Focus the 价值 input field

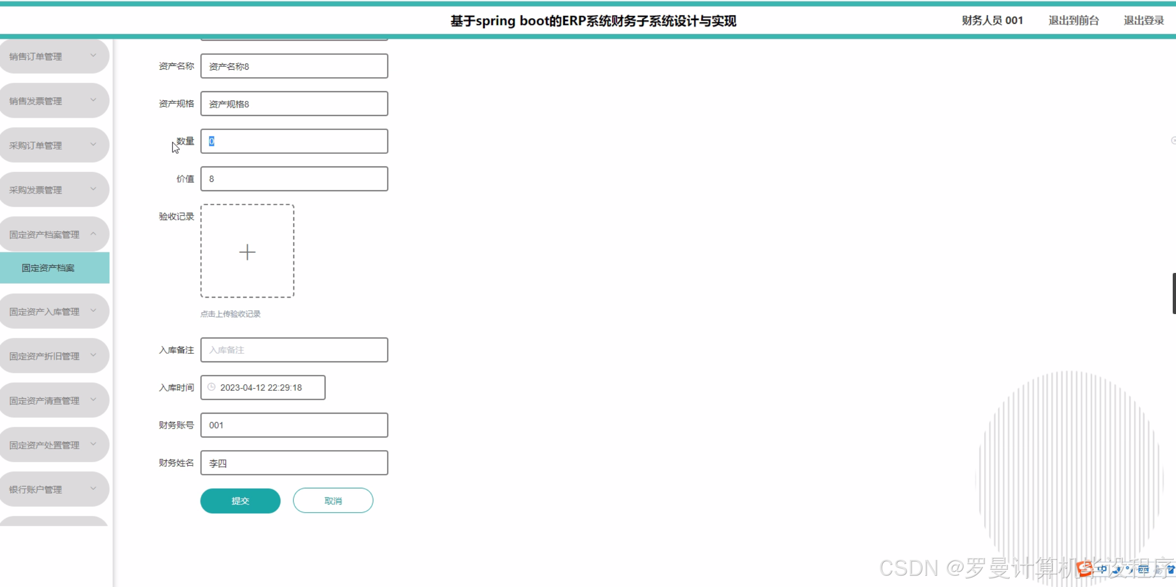pyautogui.click(x=294, y=179)
